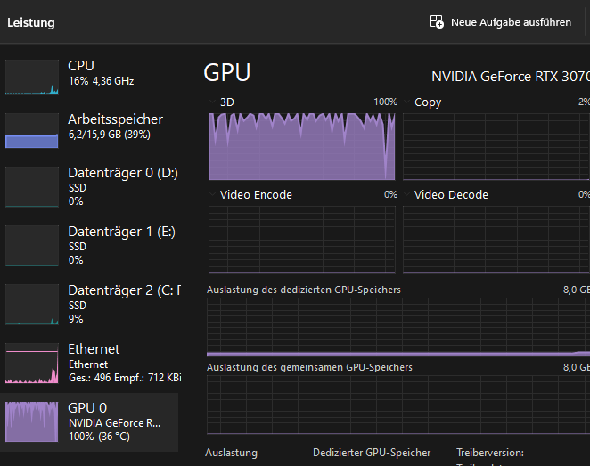Click the dedicated GPU memory usage graph
This screenshot has width=590, height=466.
(x=397, y=326)
